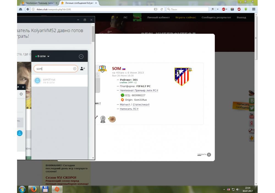Screen dimensions: 275x193
Task: Click the officer cap icon on sidebar
Action: click(x=251, y=93)
